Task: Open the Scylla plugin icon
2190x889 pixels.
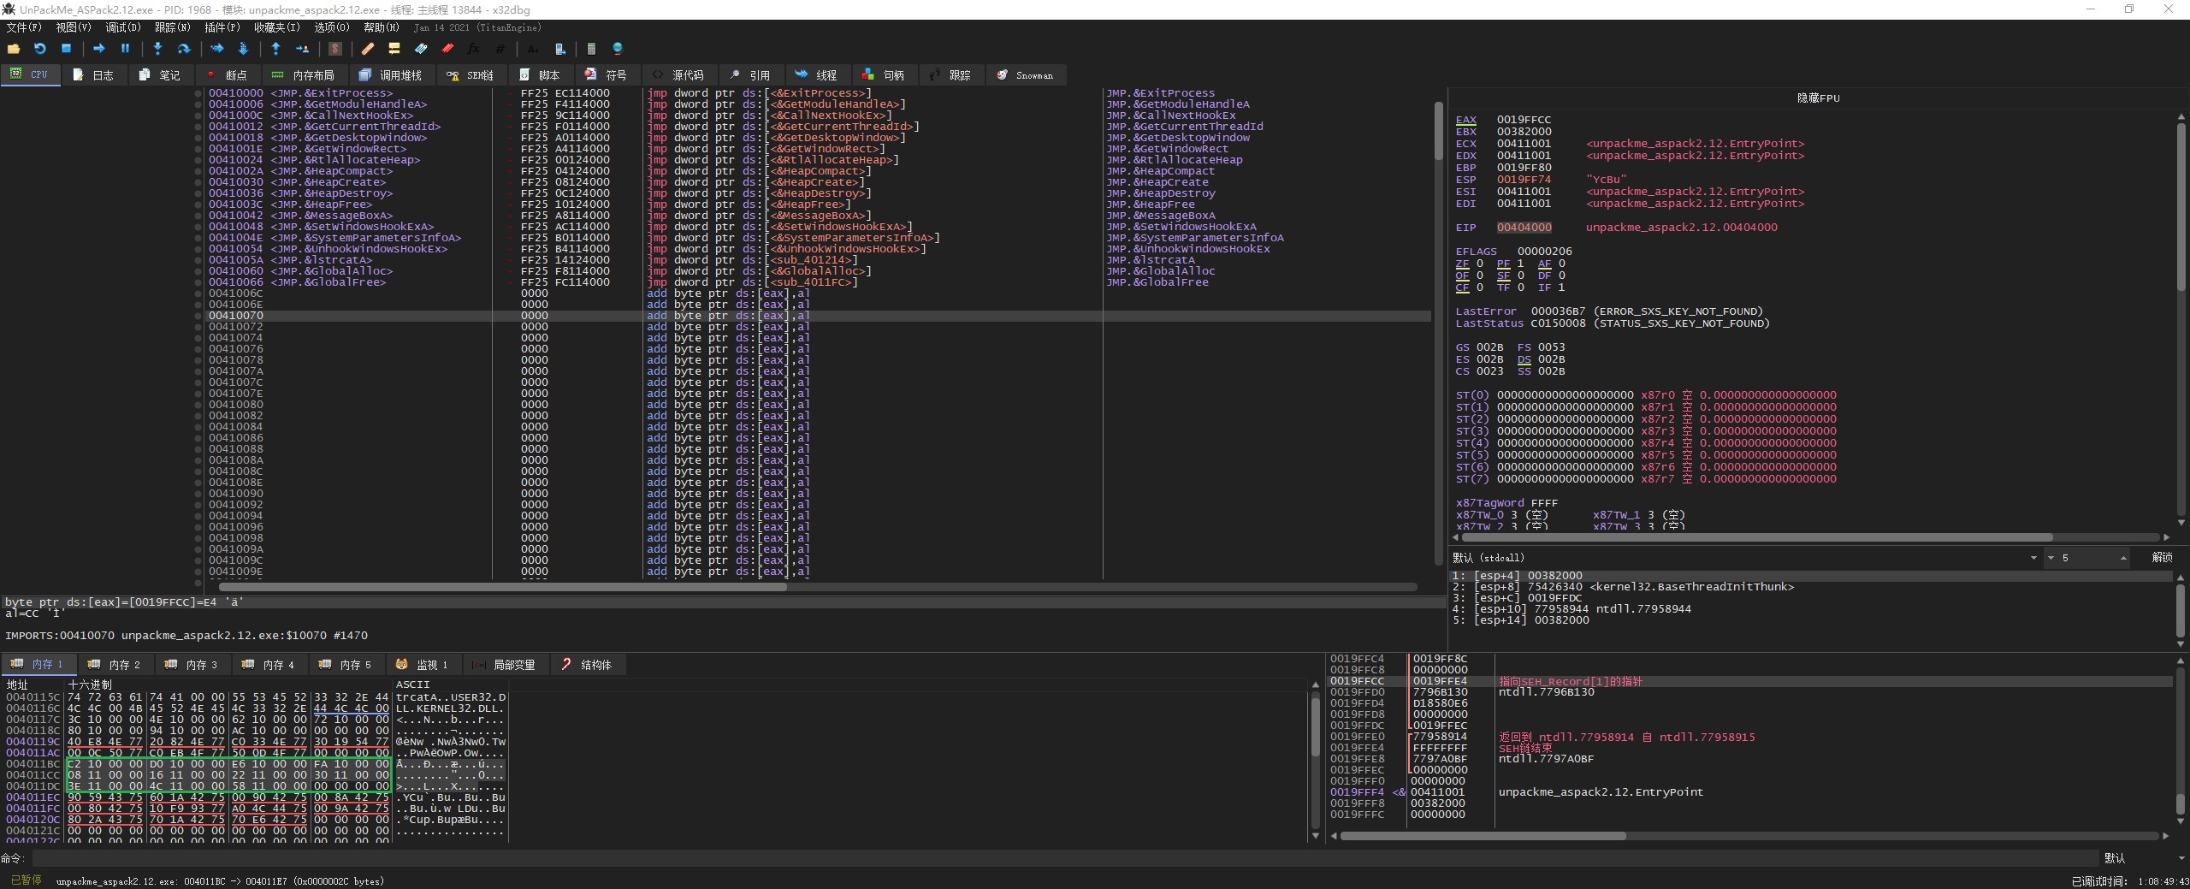Action: click(335, 49)
